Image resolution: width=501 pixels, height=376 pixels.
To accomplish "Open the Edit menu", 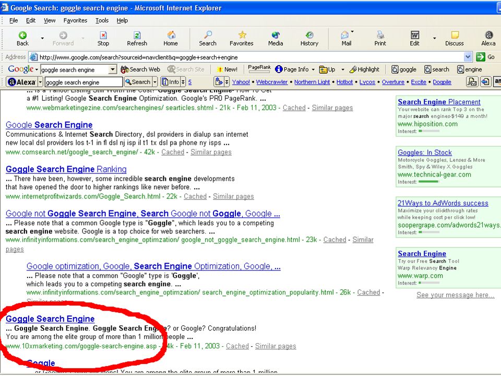I will tap(31, 20).
